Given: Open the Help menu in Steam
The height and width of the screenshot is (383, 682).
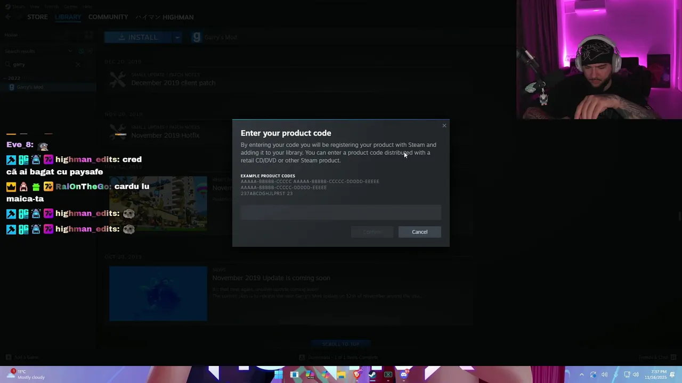Looking at the screenshot, I should click(x=87, y=6).
